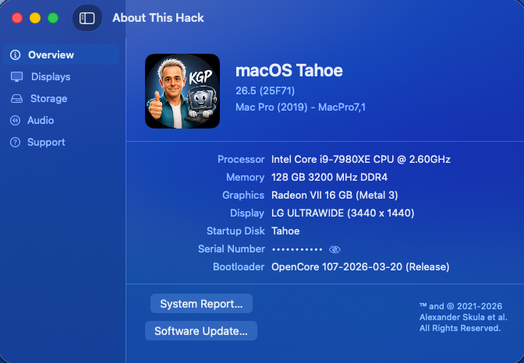
Task: Click the macOS Tahoe title
Action: coord(289,70)
